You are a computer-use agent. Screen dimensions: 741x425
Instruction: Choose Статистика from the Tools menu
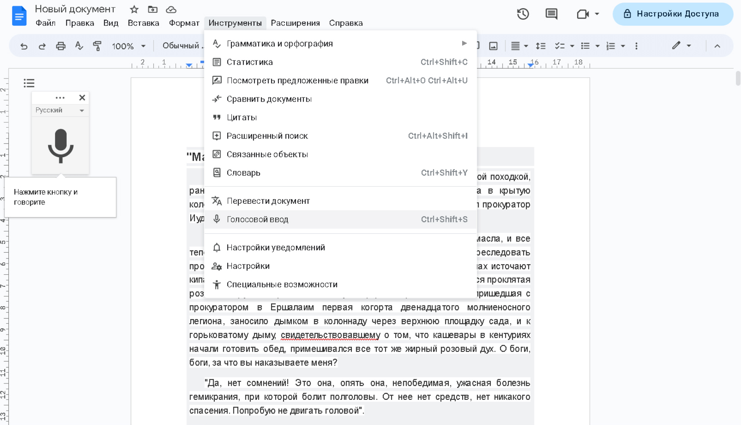[249, 62]
